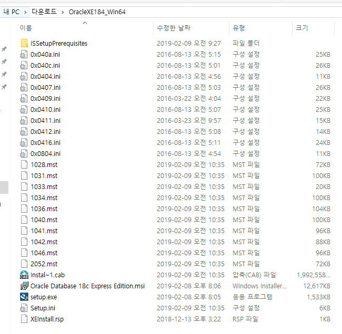Expand the breadcrumb chevron after 다운로드
Screen dimensions: 342x334
click(x=63, y=12)
